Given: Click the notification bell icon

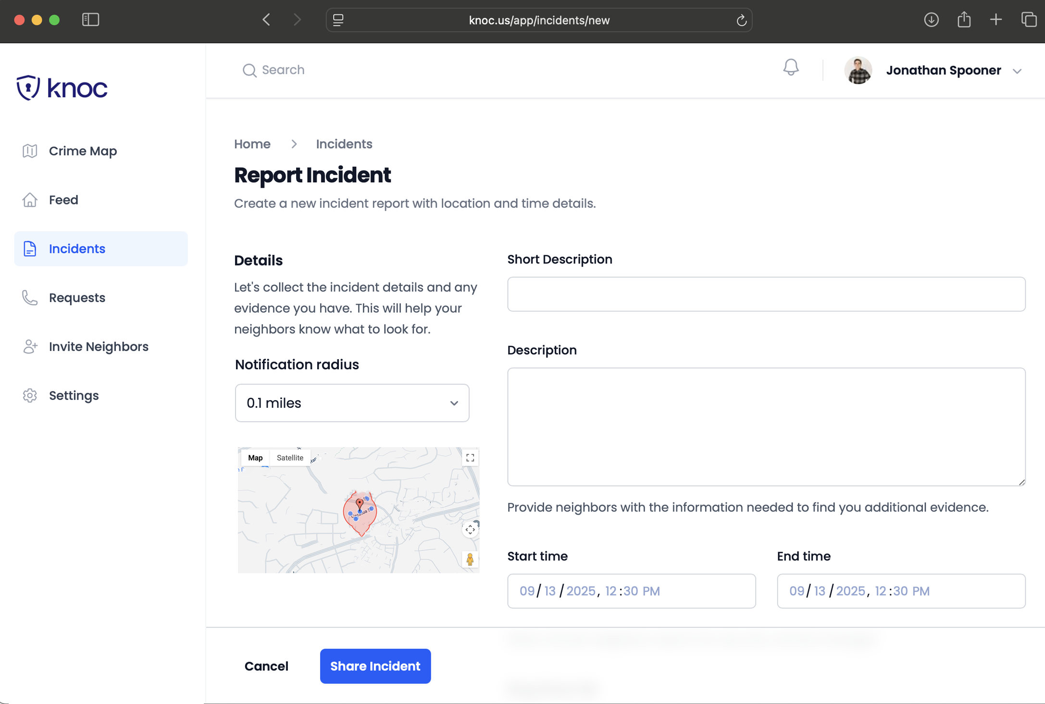Looking at the screenshot, I should (791, 68).
